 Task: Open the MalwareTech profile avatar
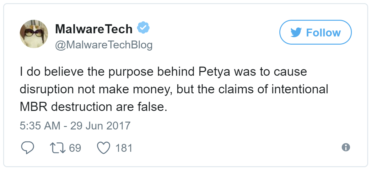coord(34,34)
